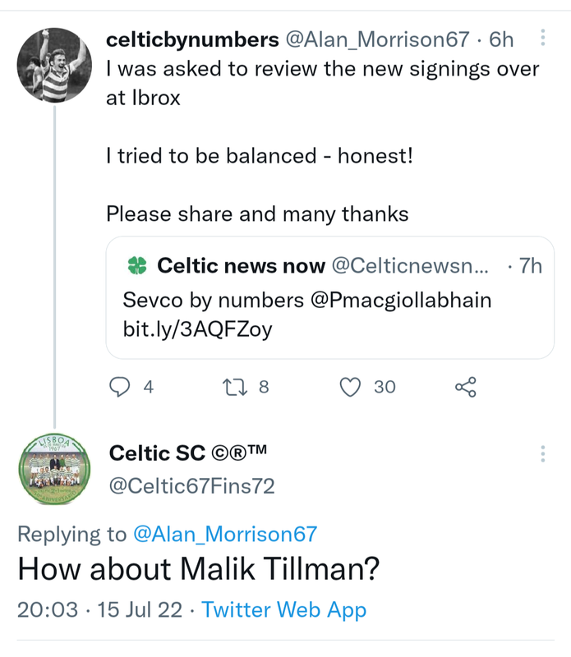Viewport: 571px width, 657px height.
Task: Click the Celtic SC display name
Action: [x=188, y=453]
